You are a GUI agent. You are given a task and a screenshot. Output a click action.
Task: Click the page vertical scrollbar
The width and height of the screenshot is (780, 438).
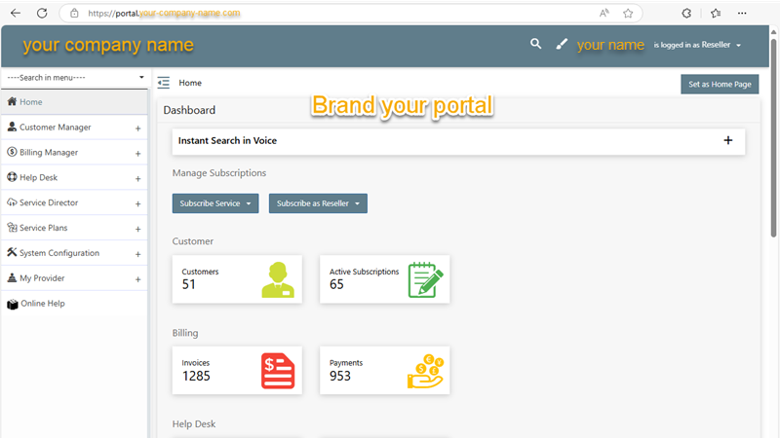pos(773,136)
